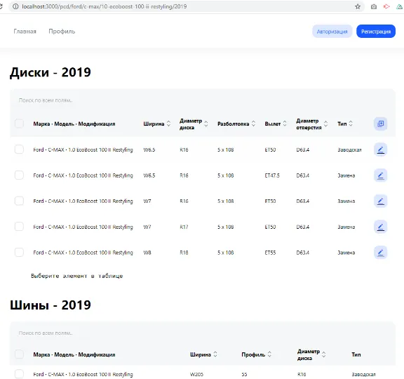Go to Главная navigation item
404x379 pixels.
(x=25, y=31)
